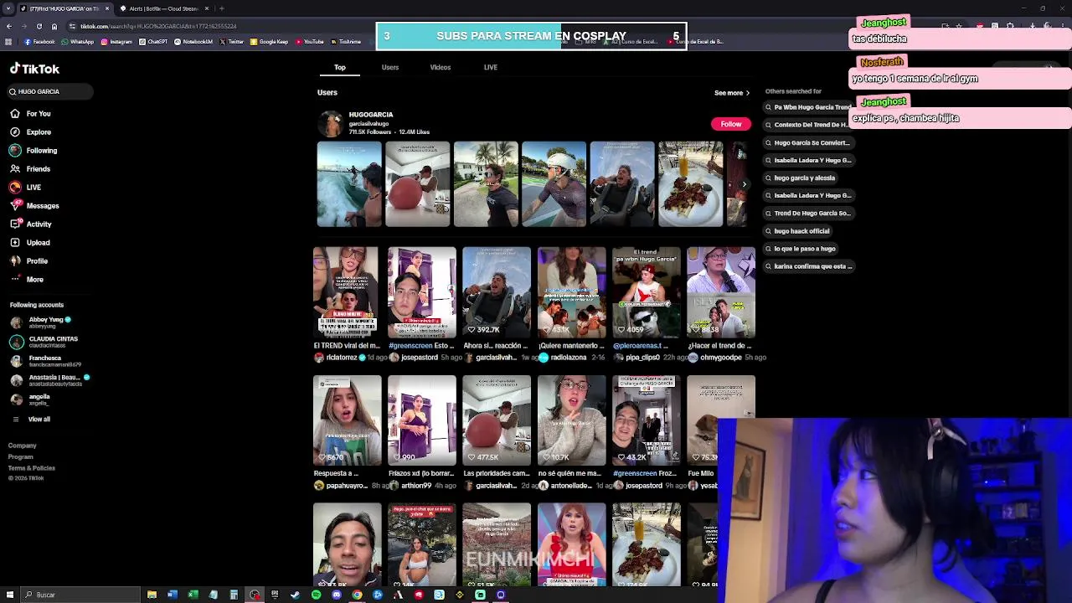The image size is (1072, 603).
Task: Open the YouTube bookmark
Action: pyautogui.click(x=310, y=41)
